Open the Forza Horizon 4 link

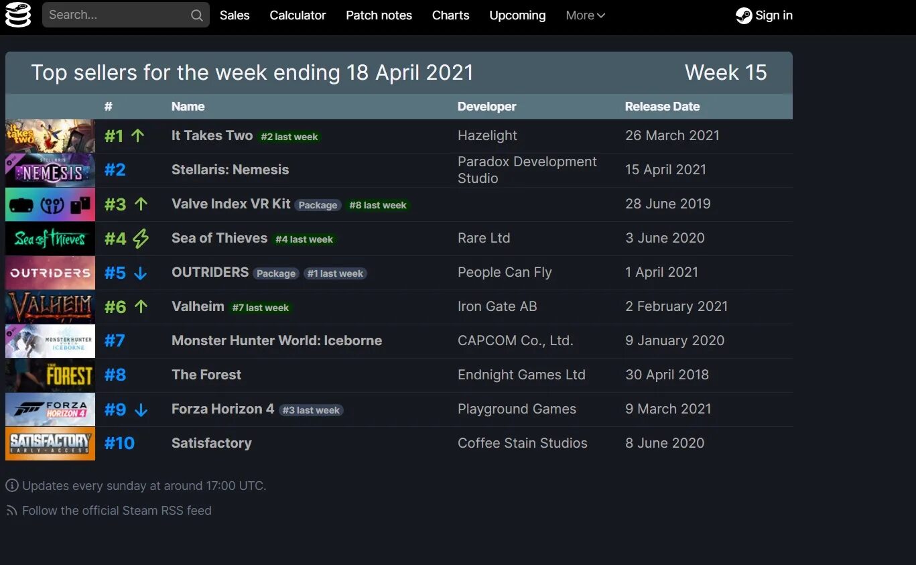[222, 409]
